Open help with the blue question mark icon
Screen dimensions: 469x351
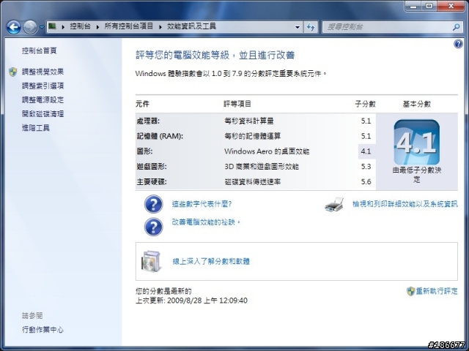click(x=458, y=44)
